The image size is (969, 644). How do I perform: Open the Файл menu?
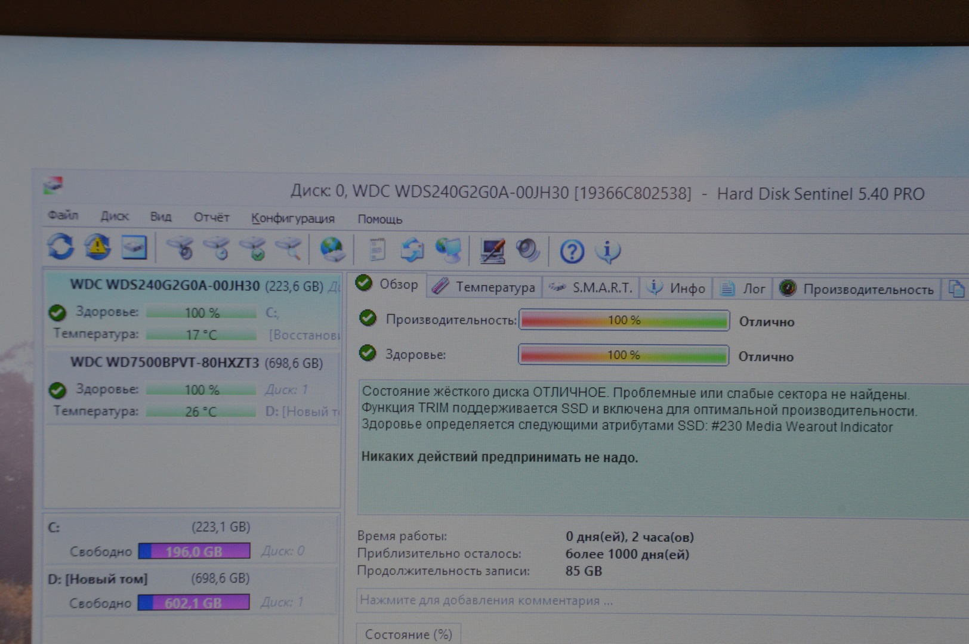point(63,215)
